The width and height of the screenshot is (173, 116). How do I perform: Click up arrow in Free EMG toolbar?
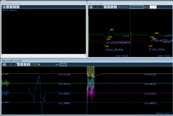(x=8, y=7)
